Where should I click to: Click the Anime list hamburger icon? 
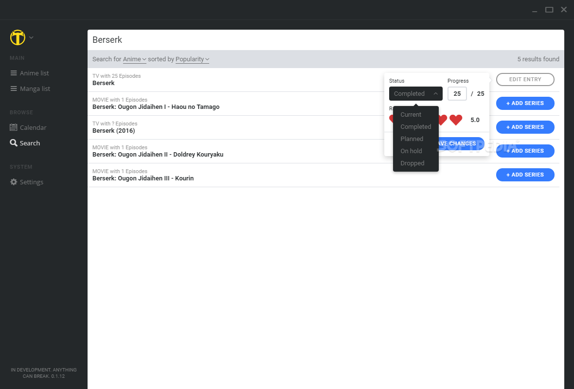click(14, 73)
